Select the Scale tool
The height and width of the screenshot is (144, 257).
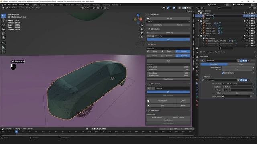(4, 34)
